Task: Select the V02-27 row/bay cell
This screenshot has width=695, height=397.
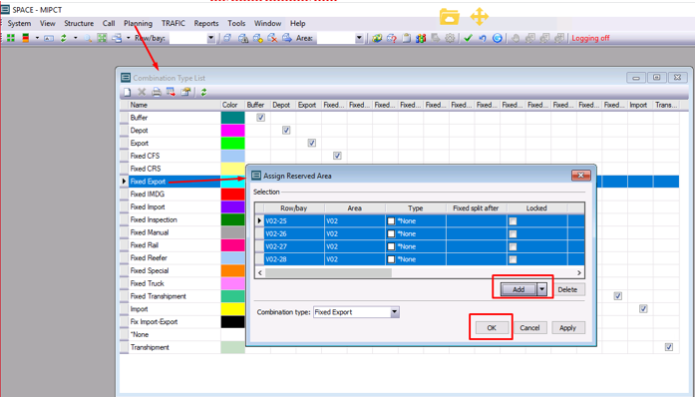Action: coord(294,246)
